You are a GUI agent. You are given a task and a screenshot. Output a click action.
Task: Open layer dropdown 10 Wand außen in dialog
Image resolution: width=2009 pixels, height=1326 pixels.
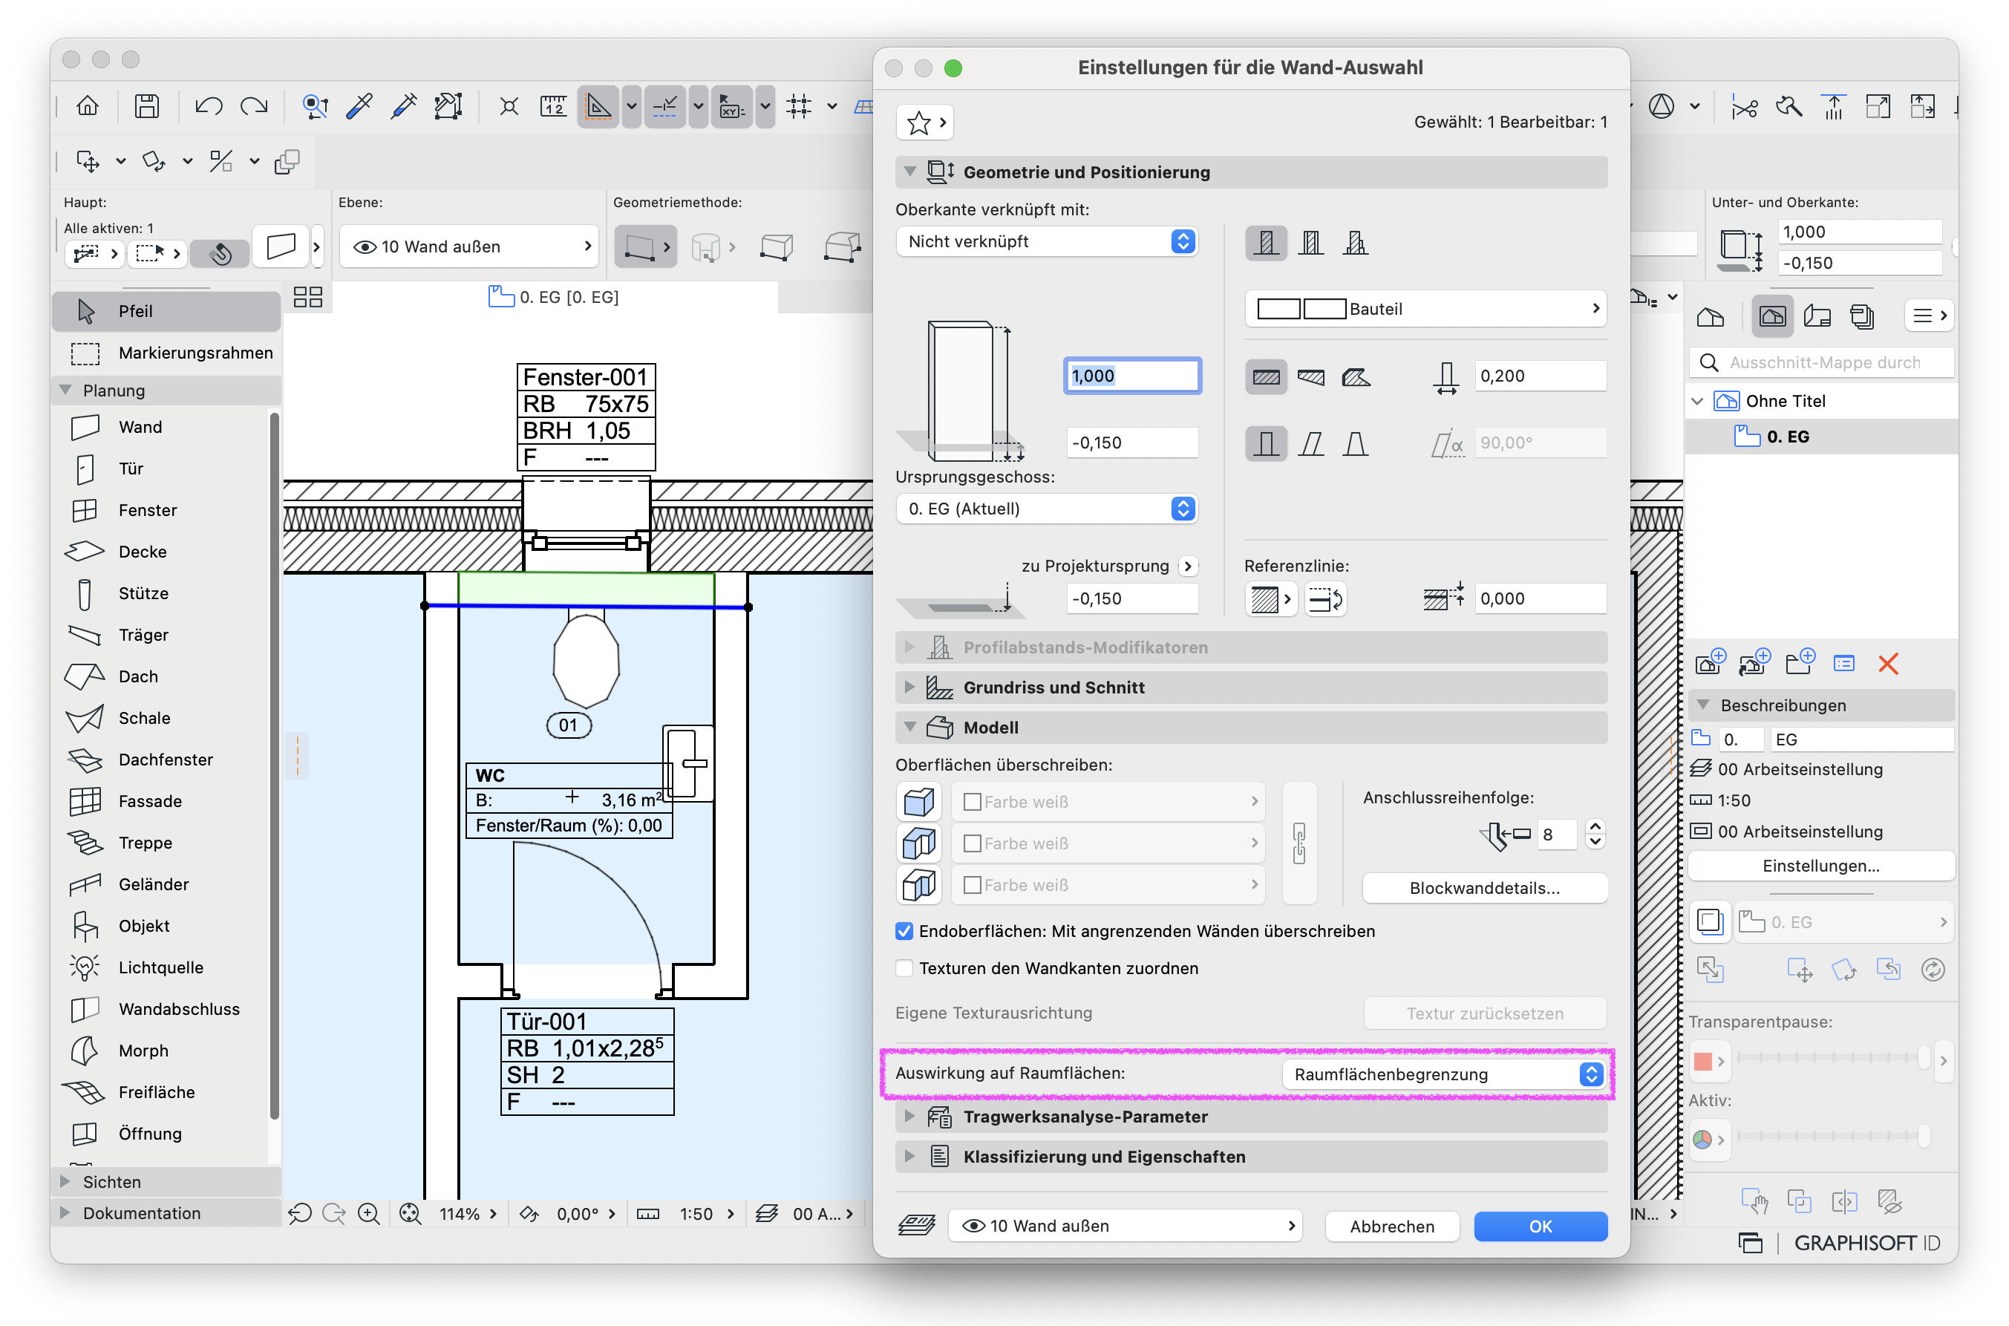tap(1125, 1225)
